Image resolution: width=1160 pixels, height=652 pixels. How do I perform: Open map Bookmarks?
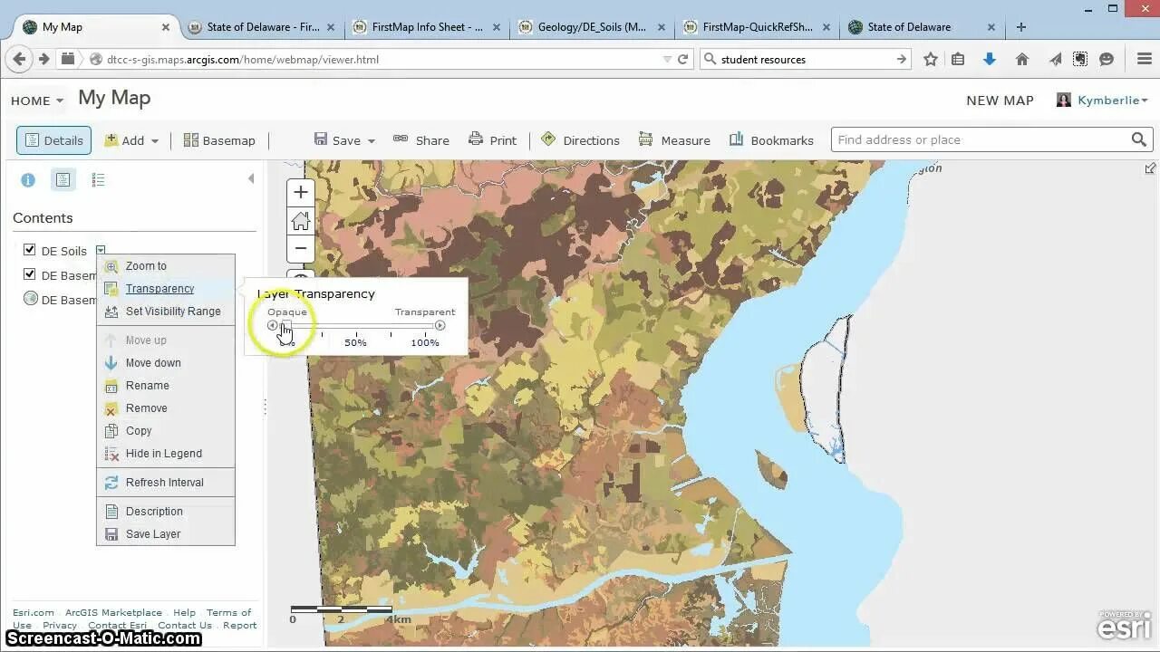[x=771, y=140]
